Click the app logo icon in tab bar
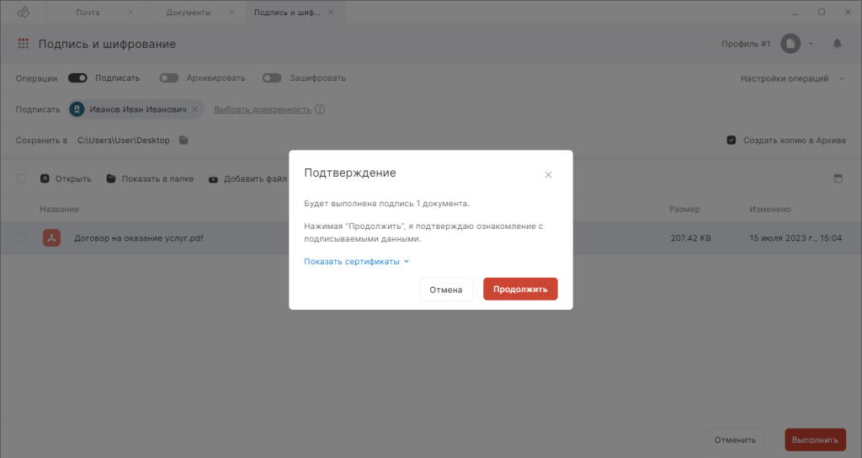 click(x=23, y=12)
